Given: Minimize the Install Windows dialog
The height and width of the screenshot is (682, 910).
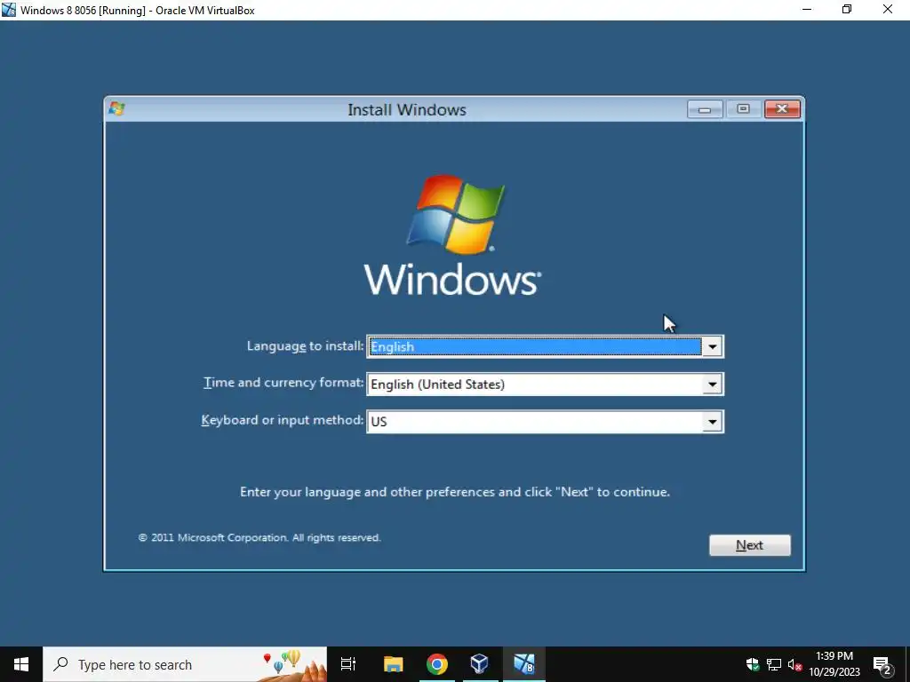Looking at the screenshot, I should pyautogui.click(x=705, y=109).
